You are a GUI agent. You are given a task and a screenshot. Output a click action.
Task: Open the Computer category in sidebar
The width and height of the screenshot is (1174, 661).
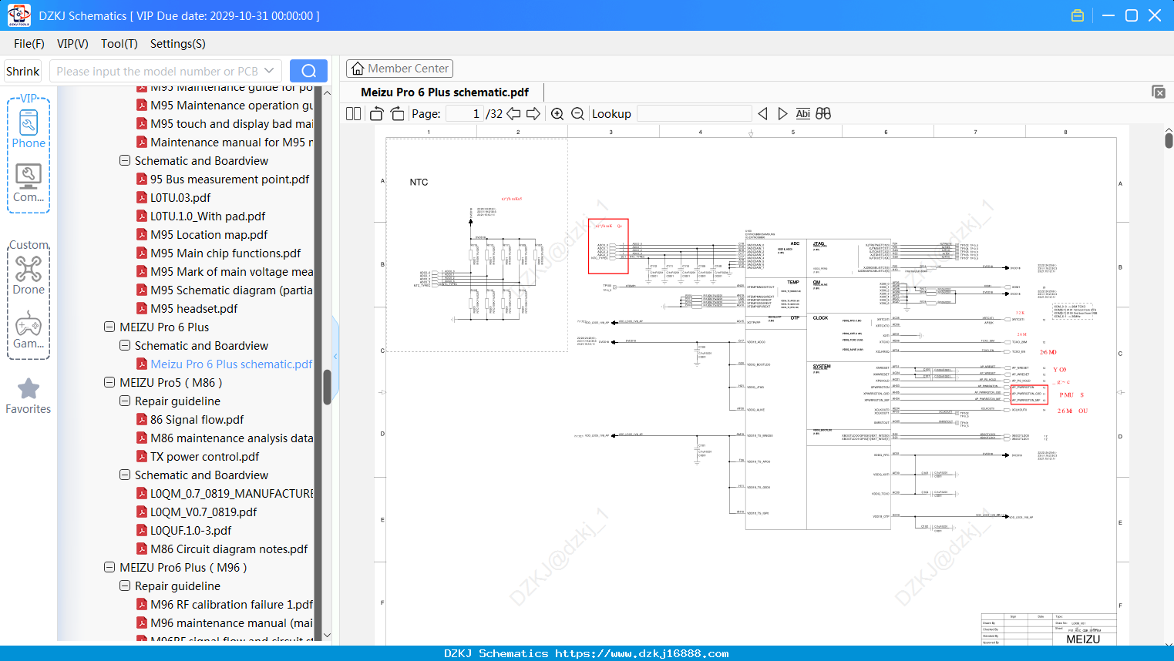pyautogui.click(x=29, y=183)
